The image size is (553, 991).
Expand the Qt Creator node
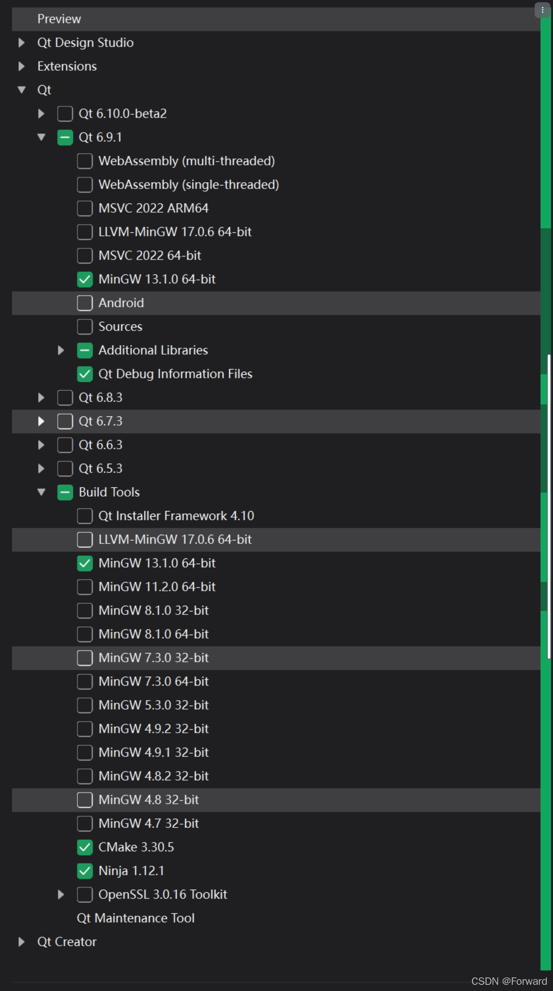click(21, 942)
